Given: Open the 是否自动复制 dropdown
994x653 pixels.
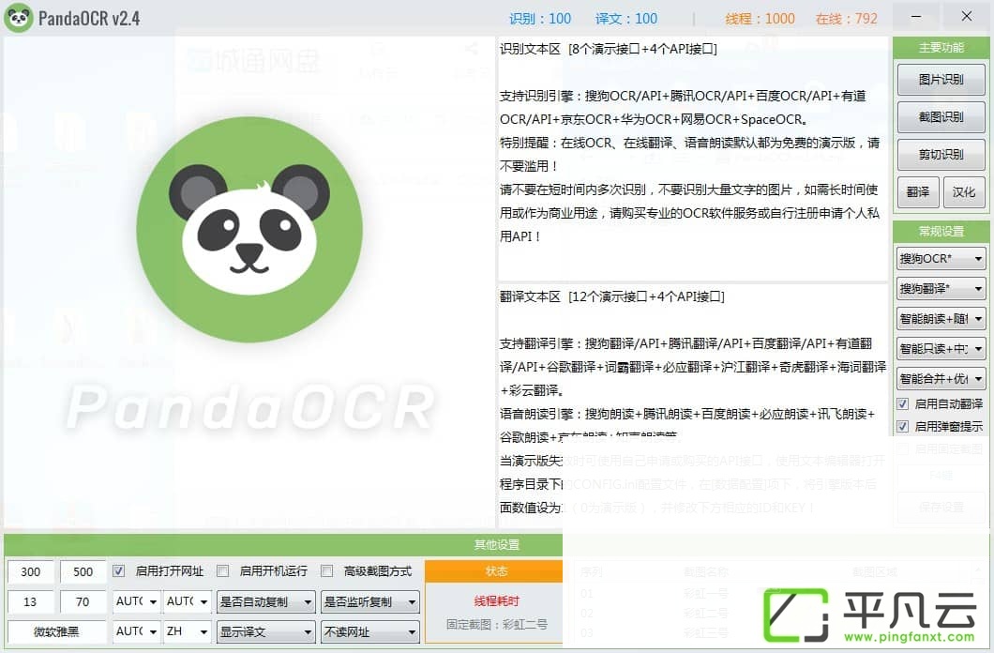Looking at the screenshot, I should (x=265, y=601).
